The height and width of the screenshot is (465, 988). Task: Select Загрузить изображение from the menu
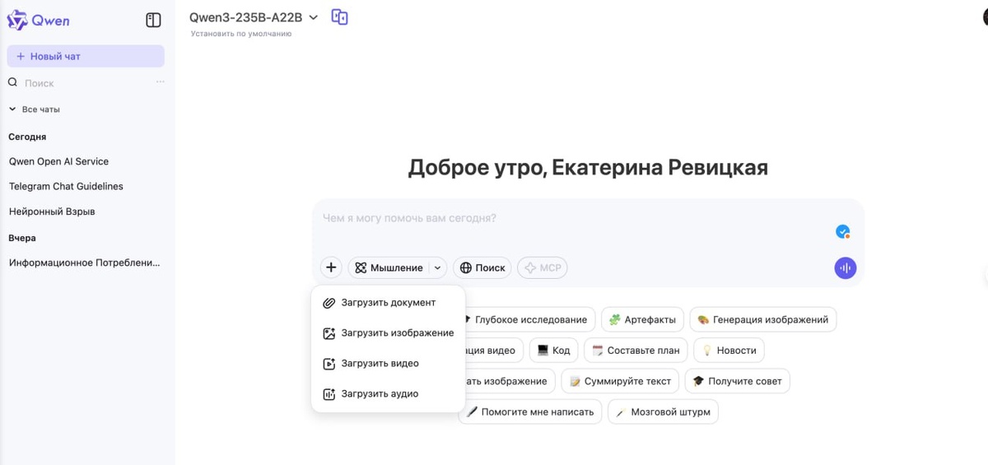(388, 333)
